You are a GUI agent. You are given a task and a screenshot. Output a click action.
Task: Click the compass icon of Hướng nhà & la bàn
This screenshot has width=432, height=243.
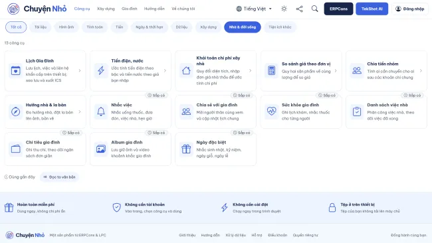[16, 112]
